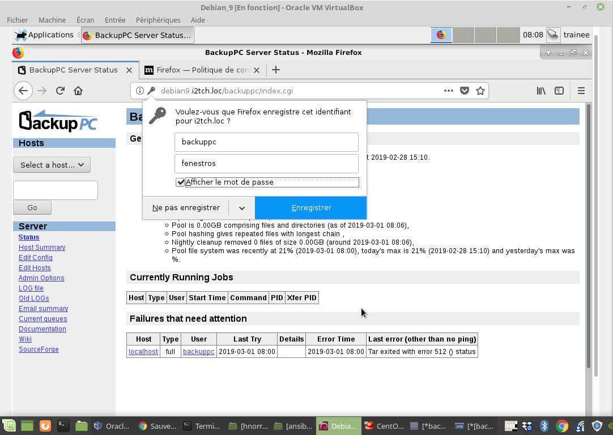Bookmark this page with star icon
Image resolution: width=613 pixels, height=435 pixels.
pyautogui.click(x=480, y=91)
